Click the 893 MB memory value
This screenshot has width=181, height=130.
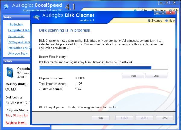[x=11, y=89]
